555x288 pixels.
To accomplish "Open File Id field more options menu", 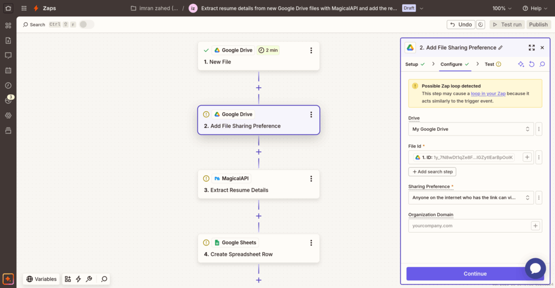I will (539, 157).
